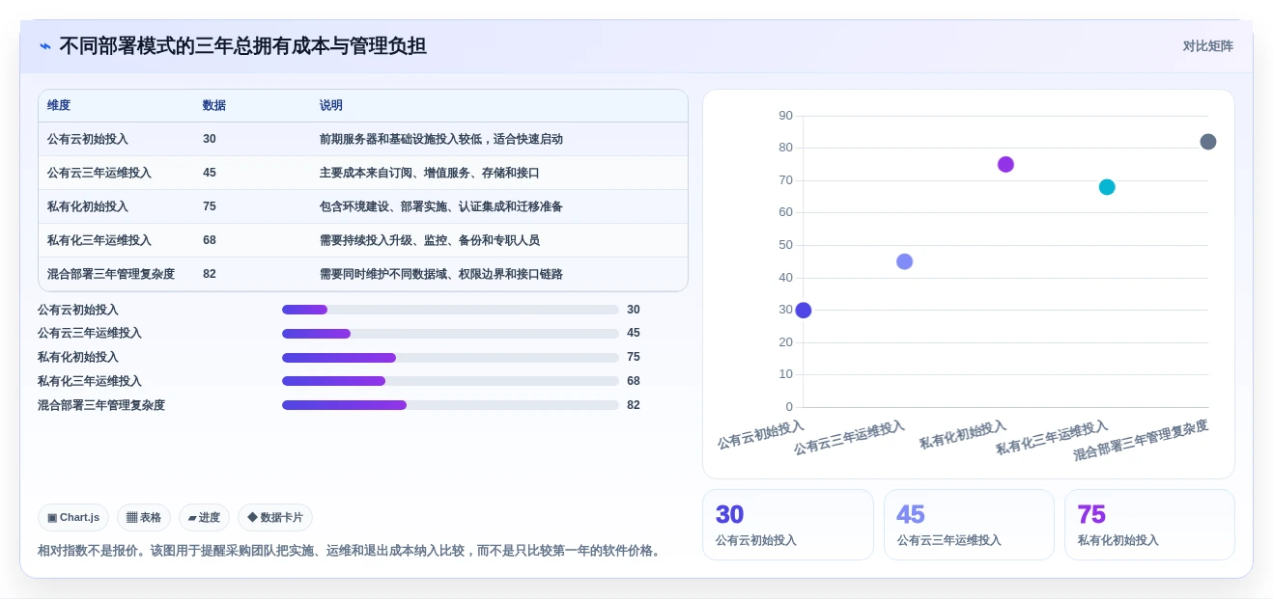Click table value 45 cell
The width and height of the screenshot is (1273, 599).
(210, 173)
